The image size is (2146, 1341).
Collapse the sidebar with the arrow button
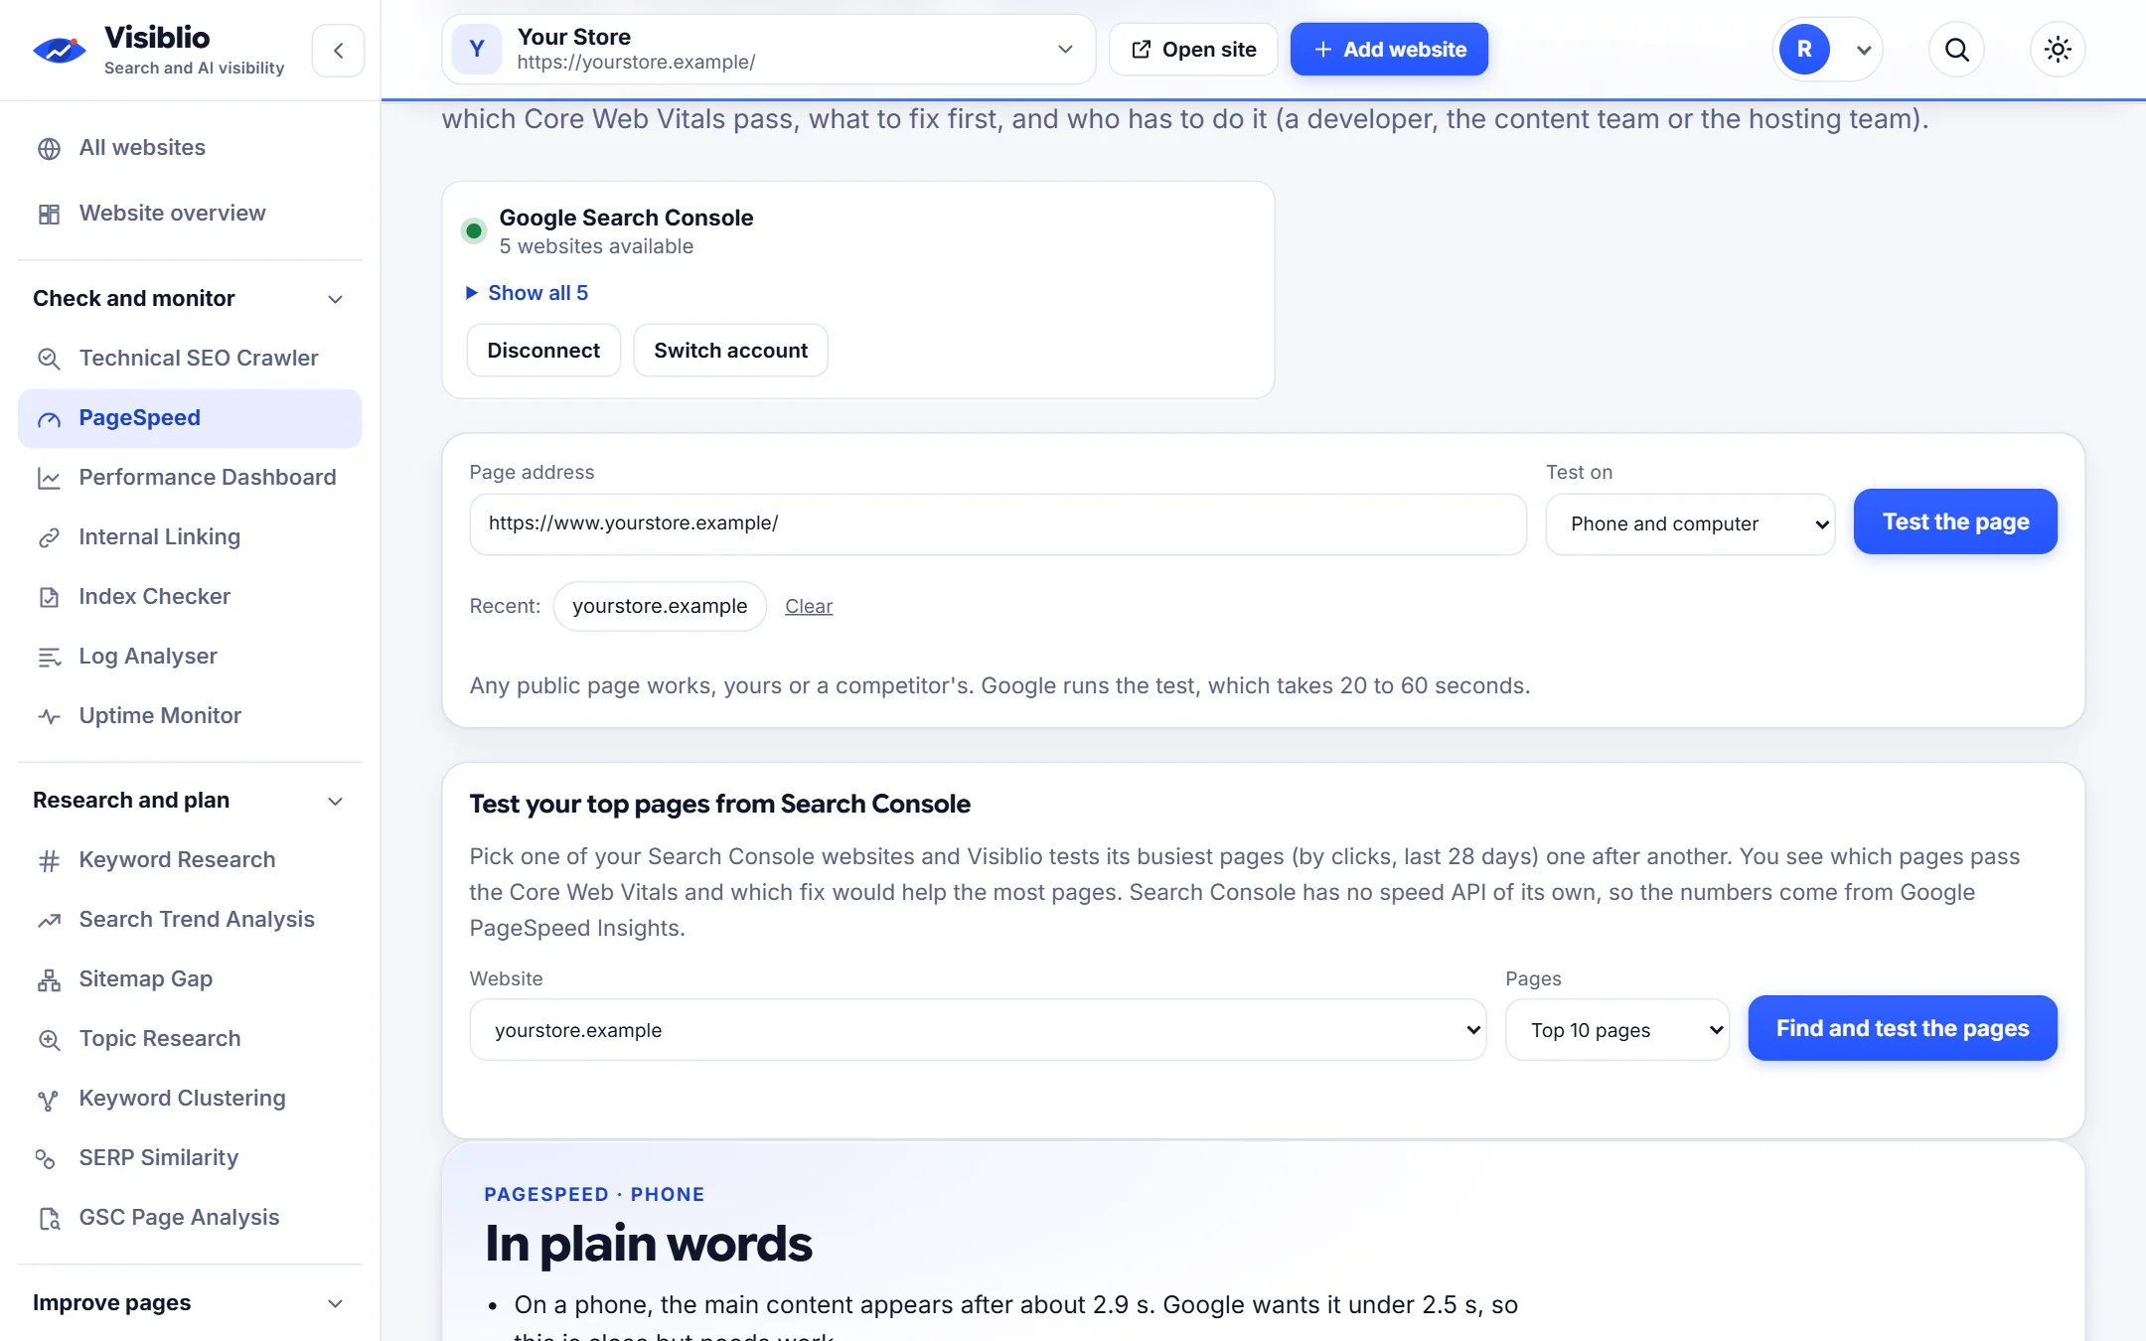[338, 51]
